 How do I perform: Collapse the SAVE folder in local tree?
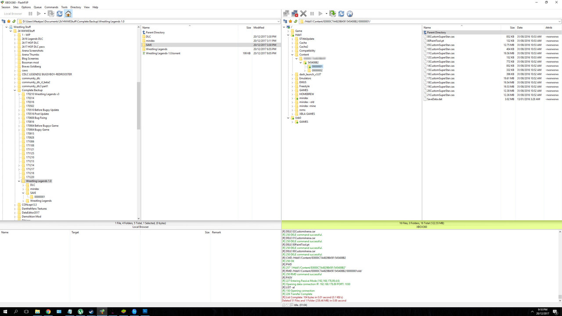(23, 193)
